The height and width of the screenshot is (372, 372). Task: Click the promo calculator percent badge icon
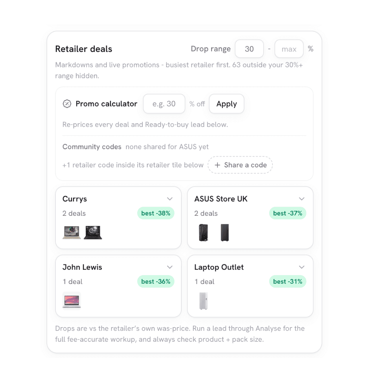67,104
